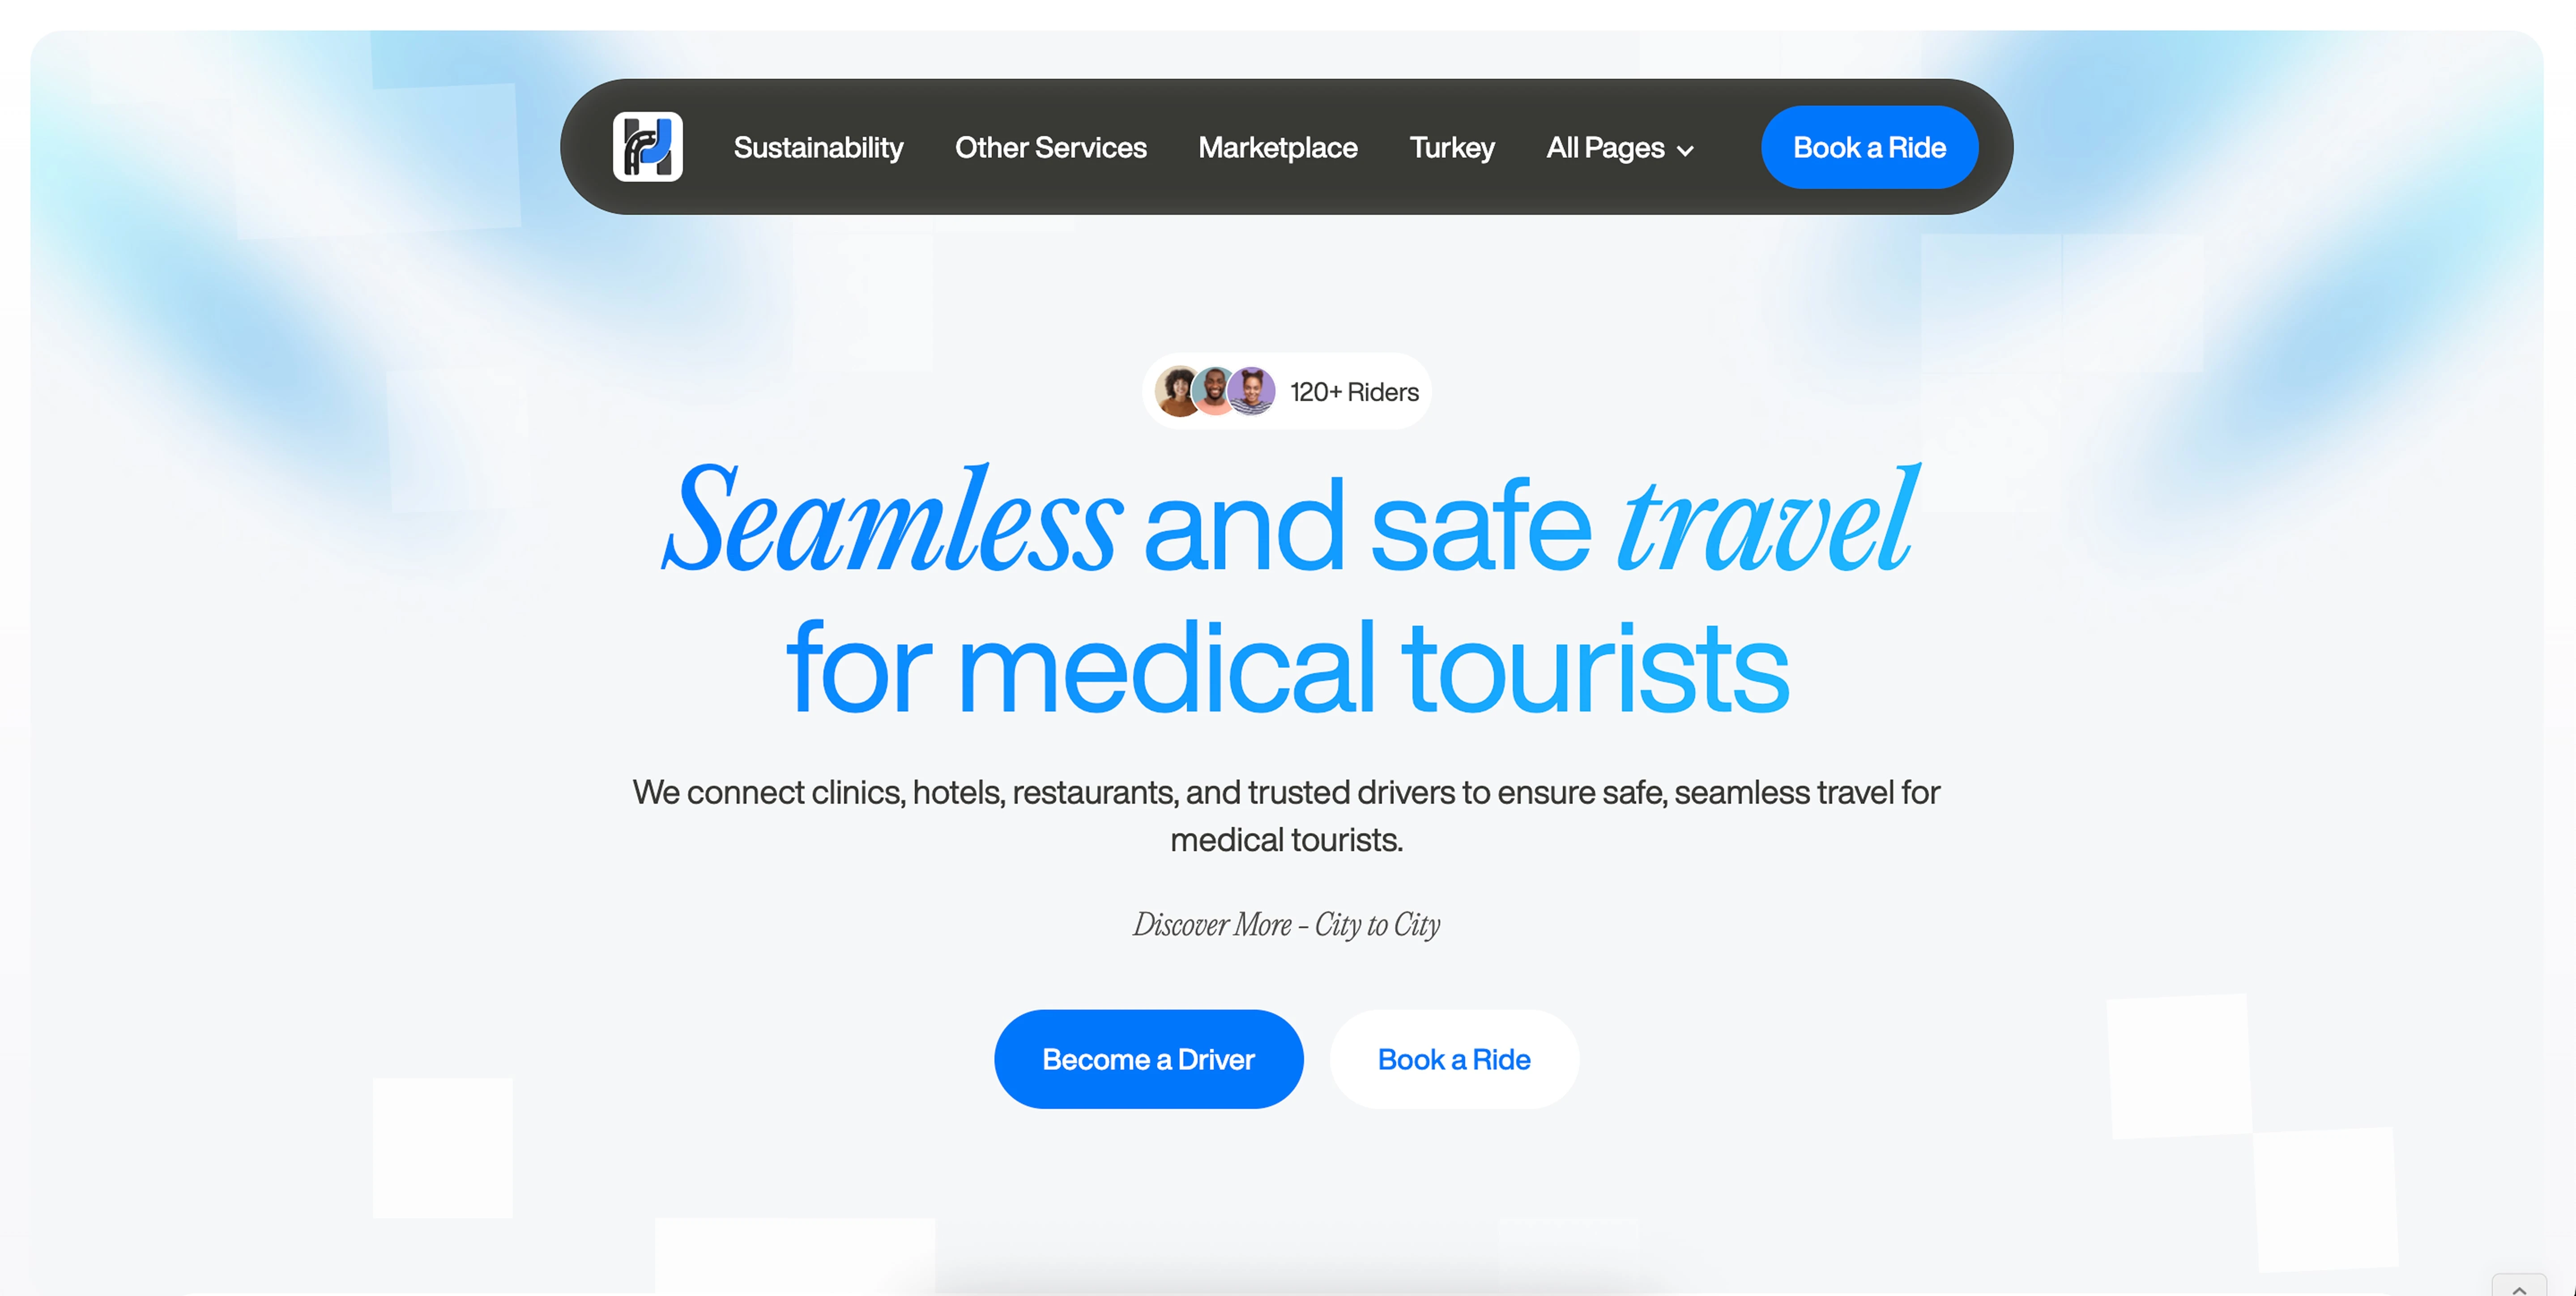Click the curly-haired woman rider avatar

point(1178,391)
